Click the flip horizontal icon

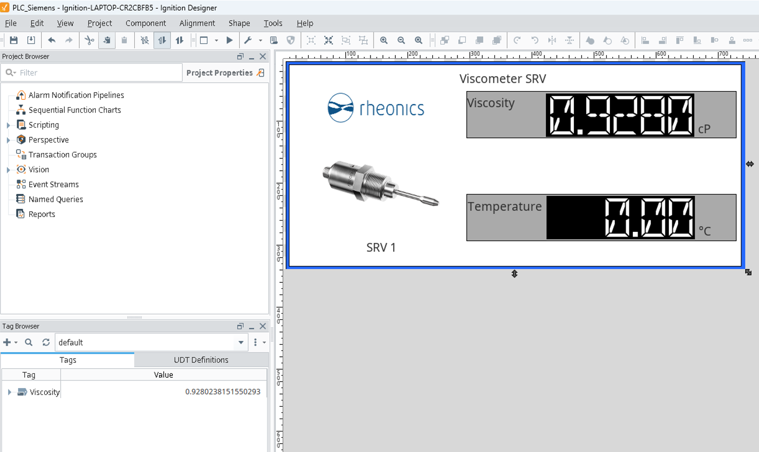(552, 40)
